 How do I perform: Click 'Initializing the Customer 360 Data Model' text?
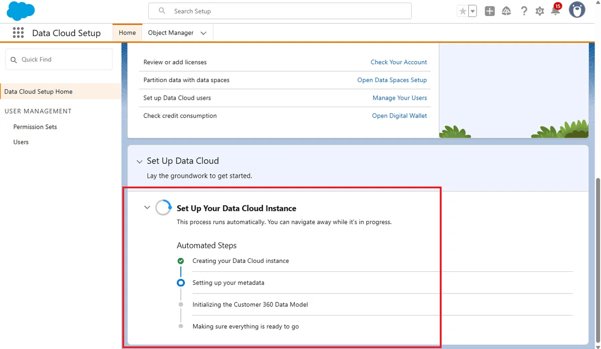[250, 304]
